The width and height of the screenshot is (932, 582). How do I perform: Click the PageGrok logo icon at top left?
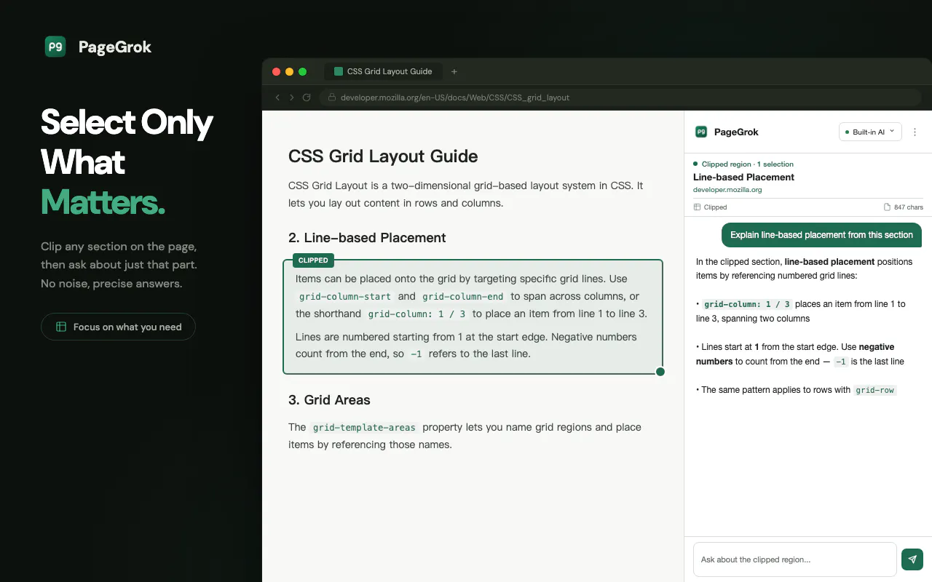(x=55, y=47)
